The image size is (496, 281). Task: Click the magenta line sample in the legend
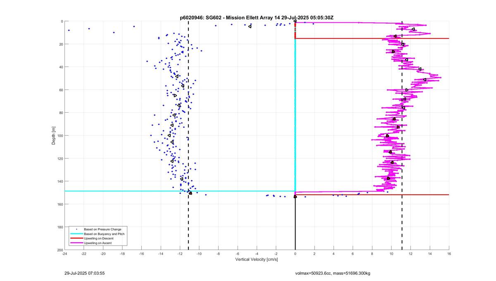pos(76,243)
